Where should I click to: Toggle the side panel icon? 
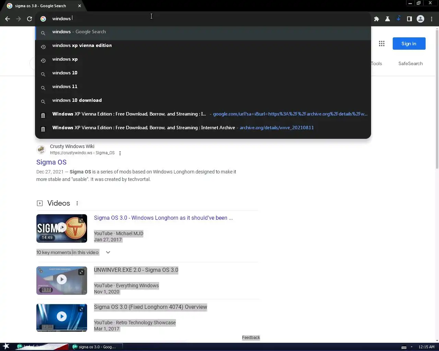(409, 19)
